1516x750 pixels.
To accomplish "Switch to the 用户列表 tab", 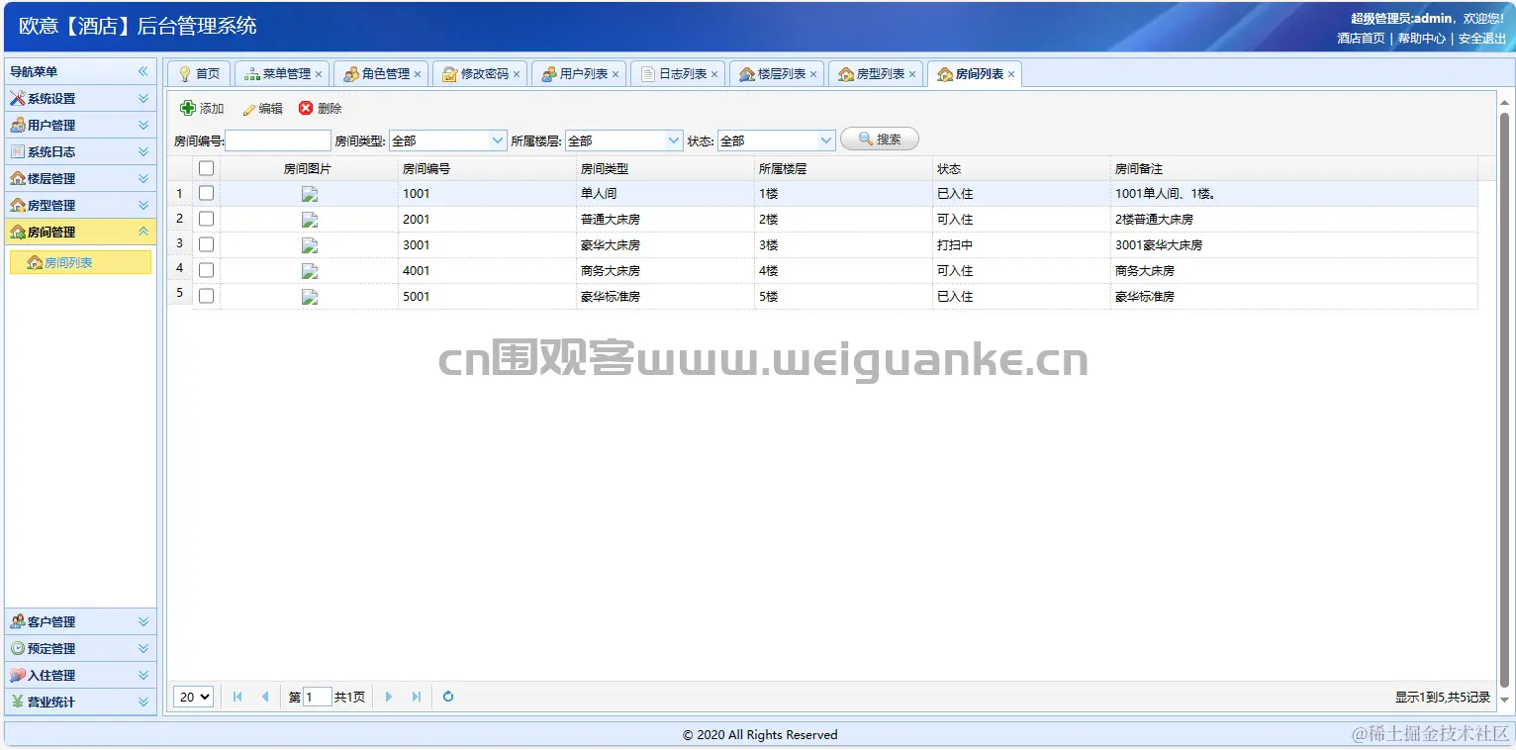I will click(x=579, y=74).
